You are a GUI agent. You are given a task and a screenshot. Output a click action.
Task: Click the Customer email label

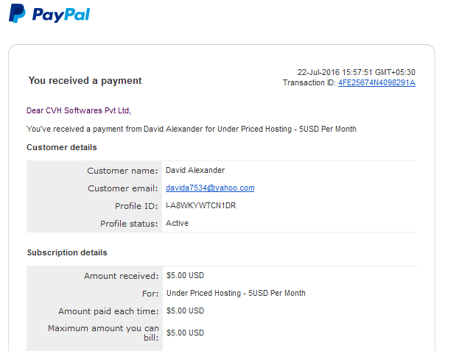(122, 188)
